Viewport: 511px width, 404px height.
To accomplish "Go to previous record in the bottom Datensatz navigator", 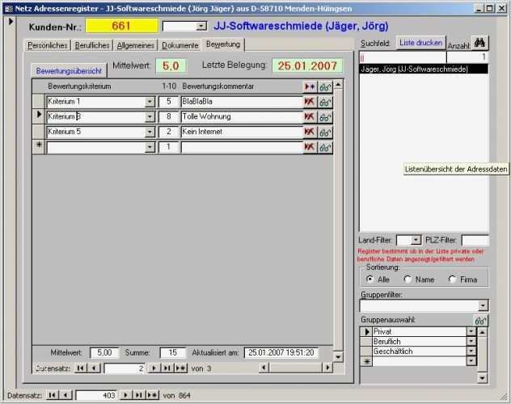I will 65,395.
